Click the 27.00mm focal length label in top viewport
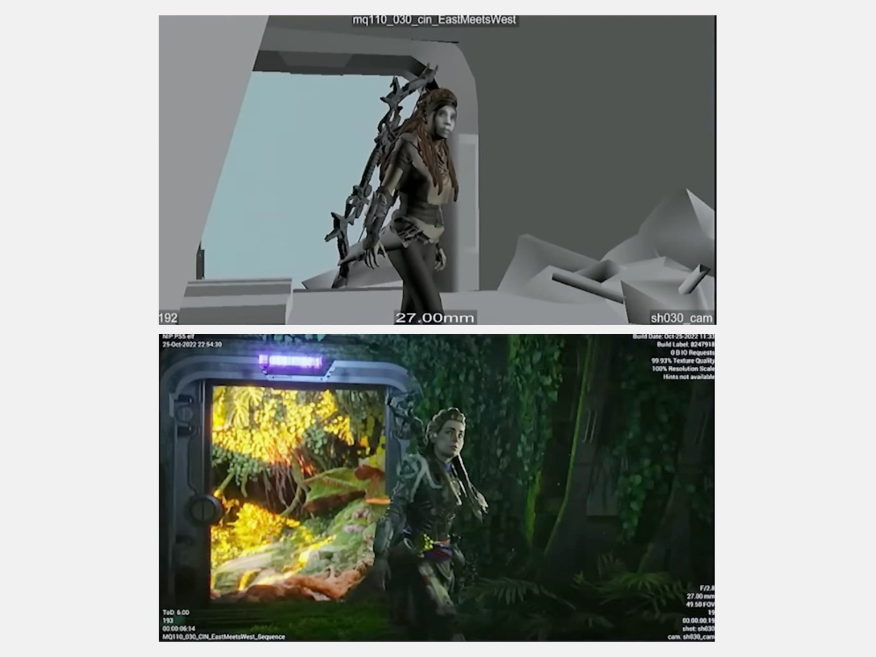The width and height of the screenshot is (876, 657). click(x=434, y=317)
